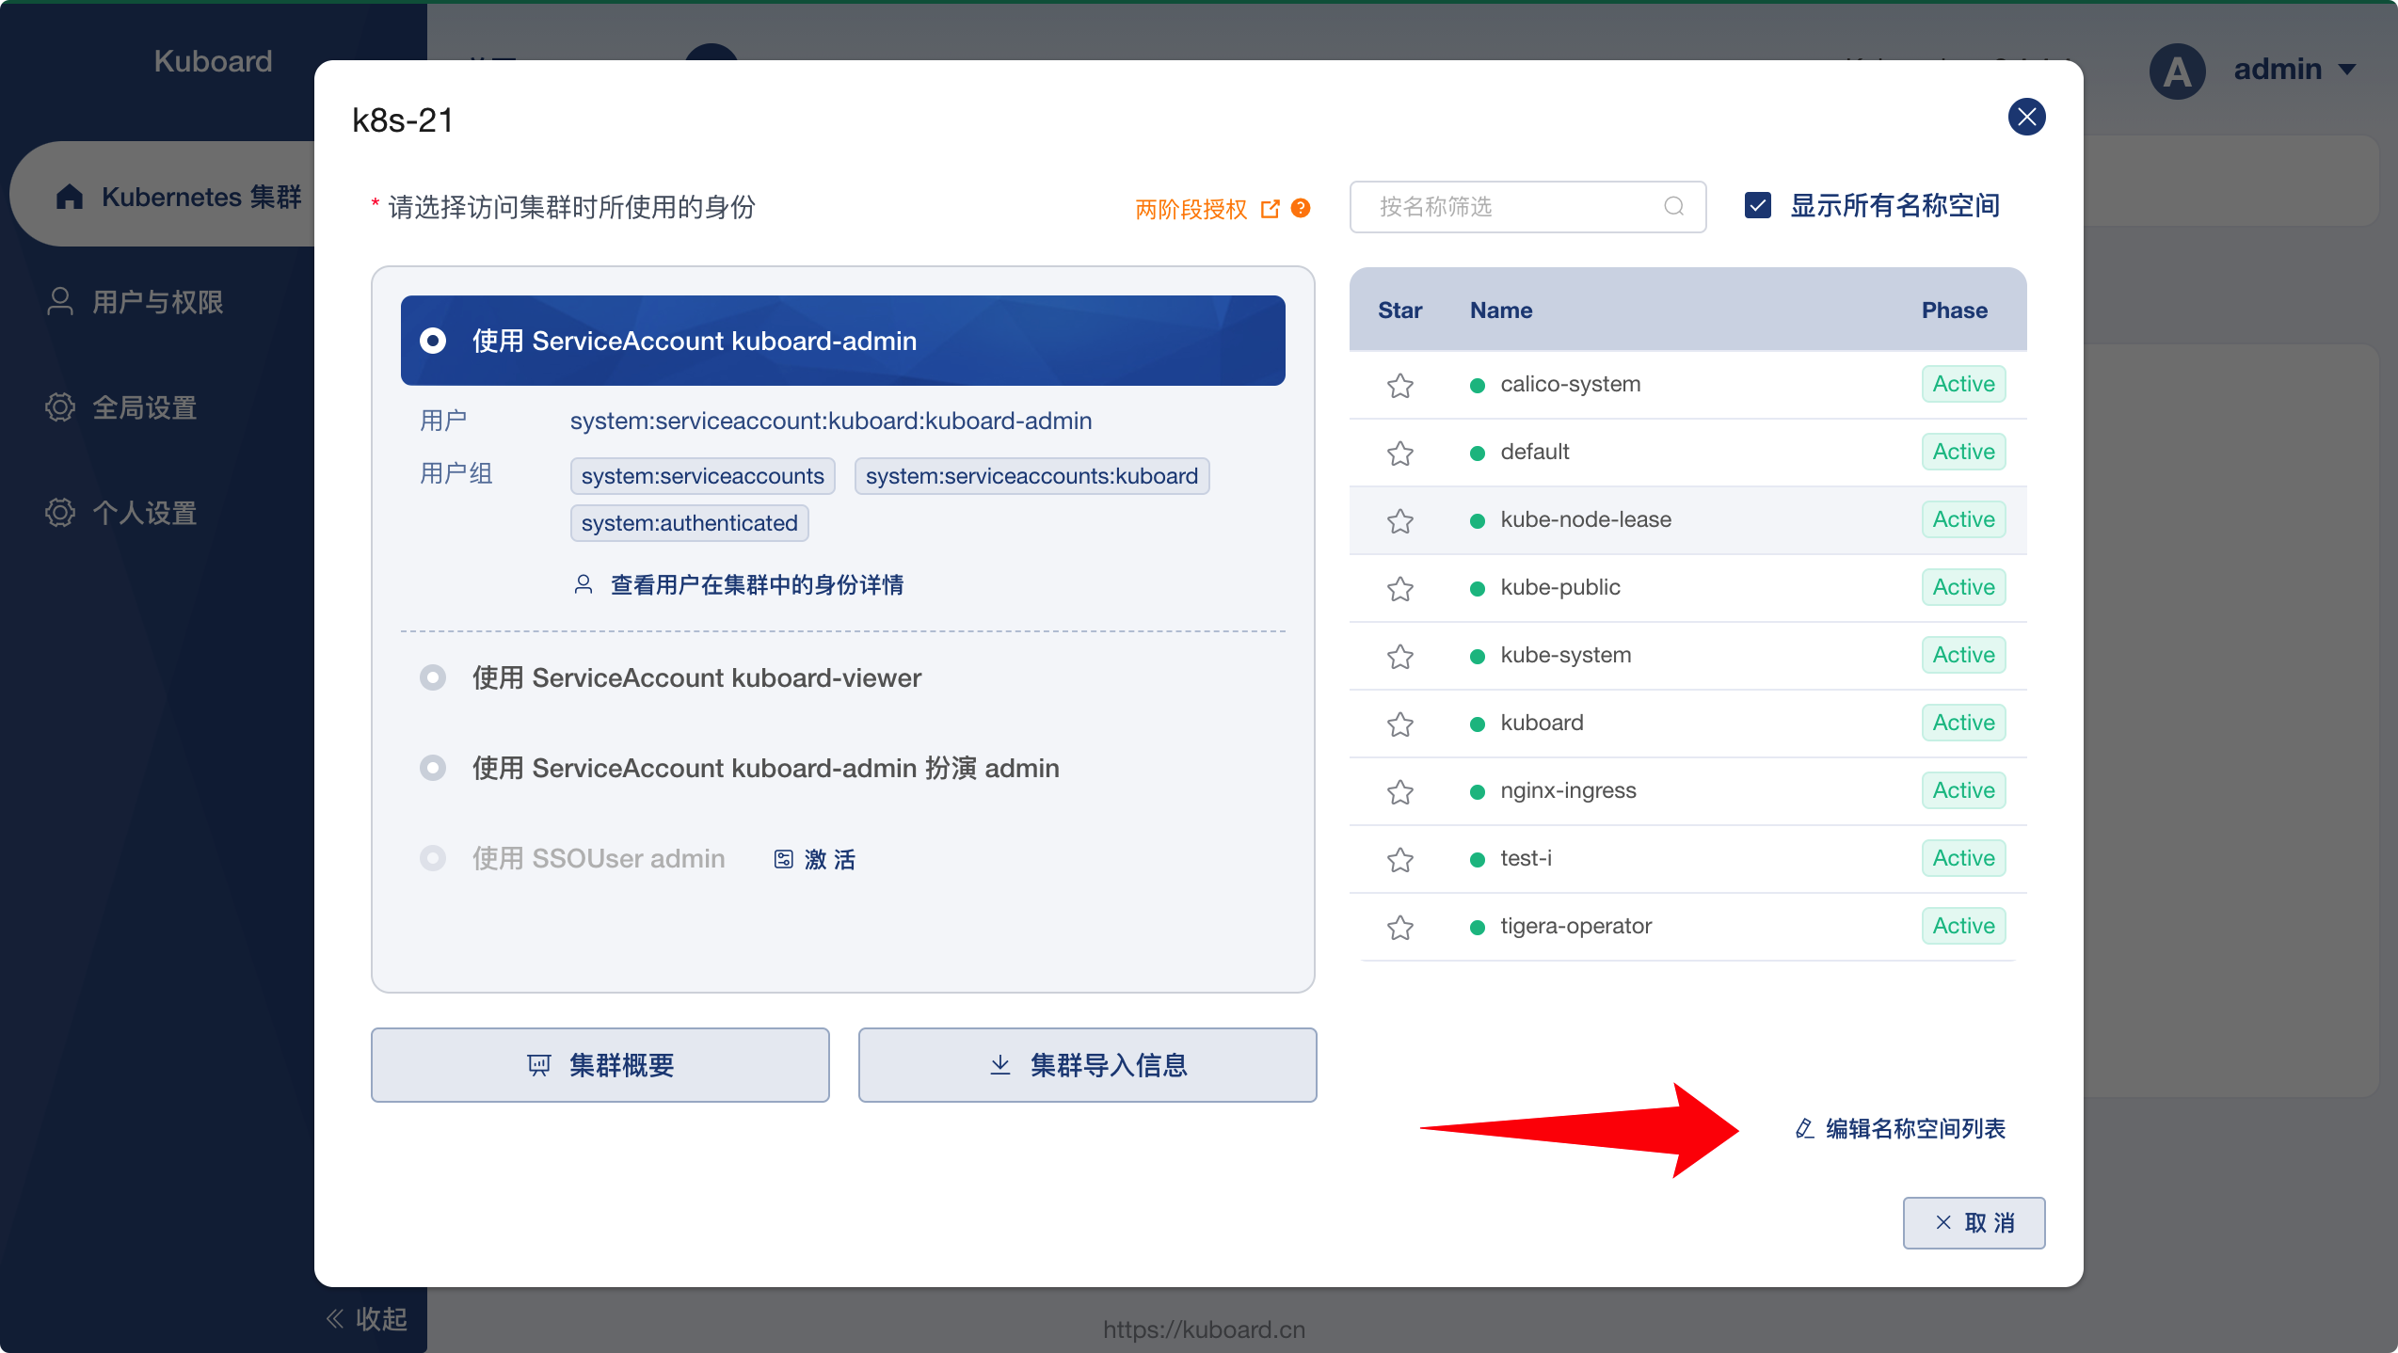Star the nginx-ingress namespace

1400,791
